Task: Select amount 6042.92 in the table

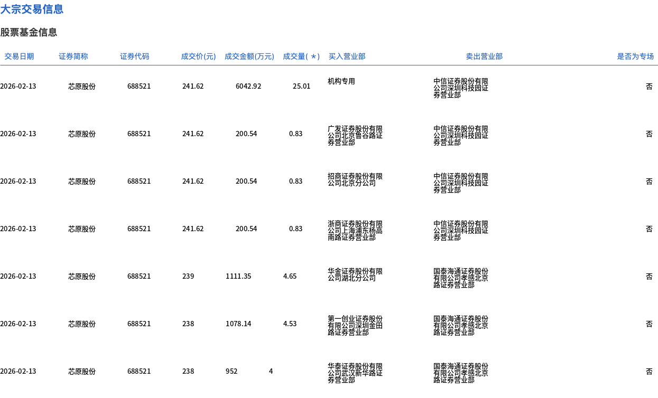Action: click(x=248, y=86)
